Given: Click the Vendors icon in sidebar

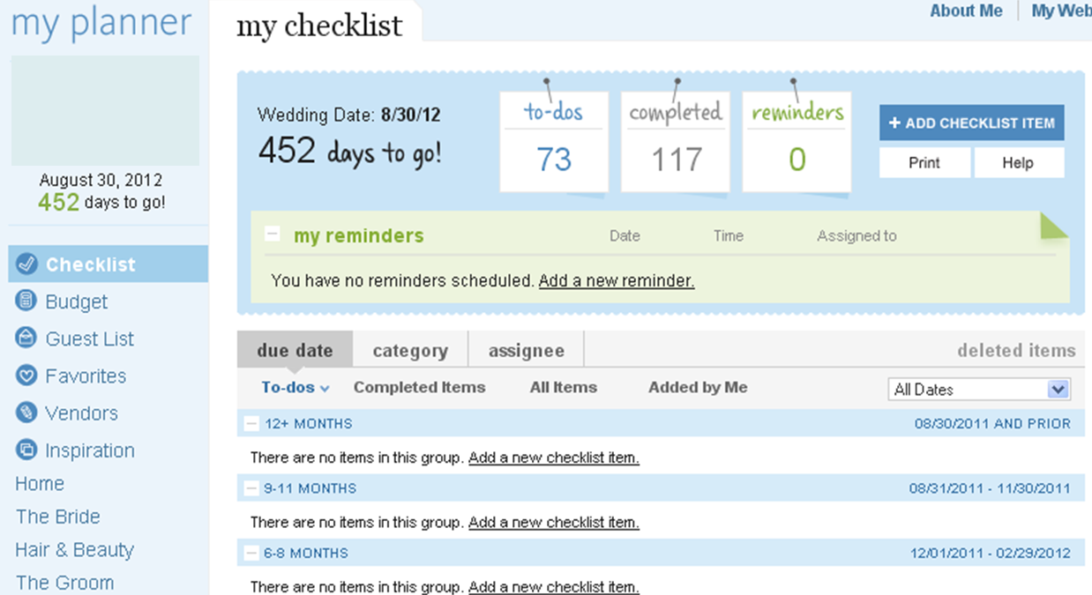Looking at the screenshot, I should (x=26, y=413).
